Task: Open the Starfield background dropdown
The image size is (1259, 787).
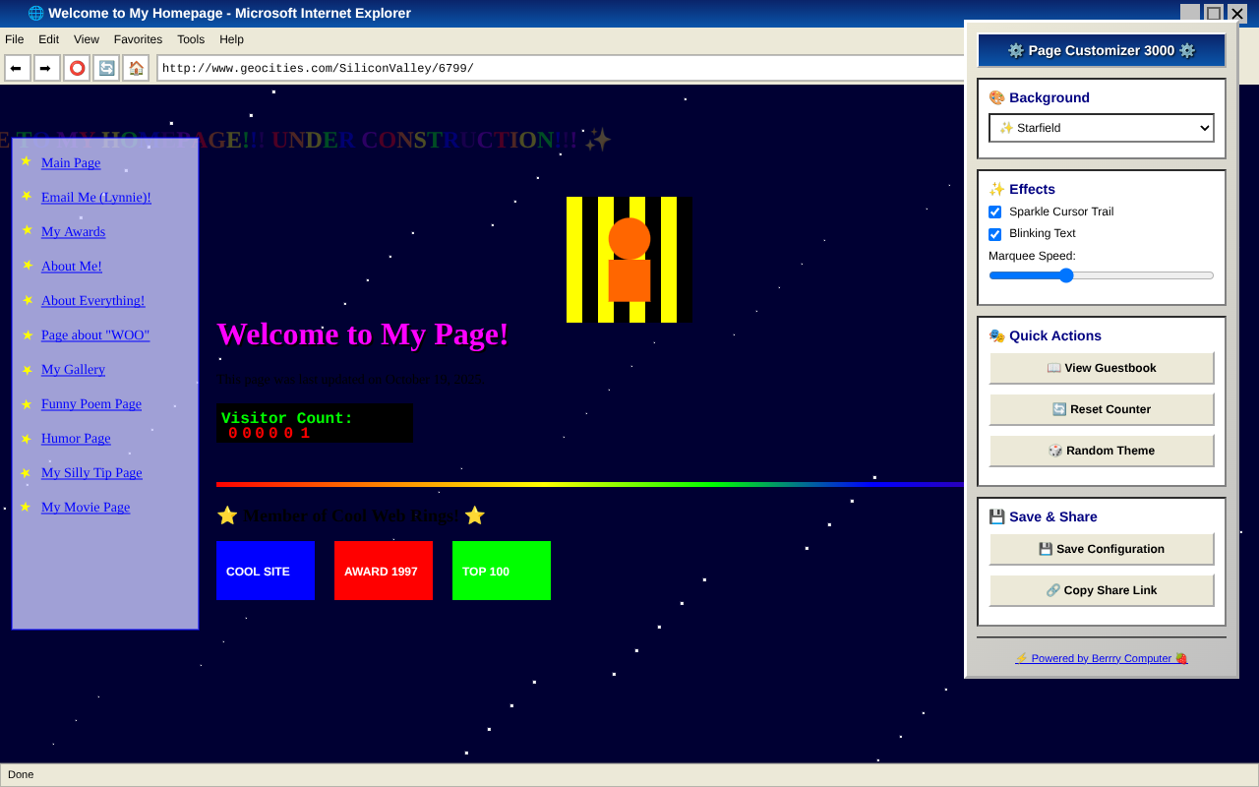Action: 1102,127
